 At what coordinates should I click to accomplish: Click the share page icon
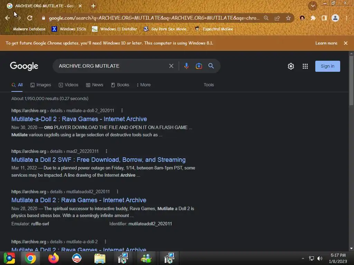point(277,18)
